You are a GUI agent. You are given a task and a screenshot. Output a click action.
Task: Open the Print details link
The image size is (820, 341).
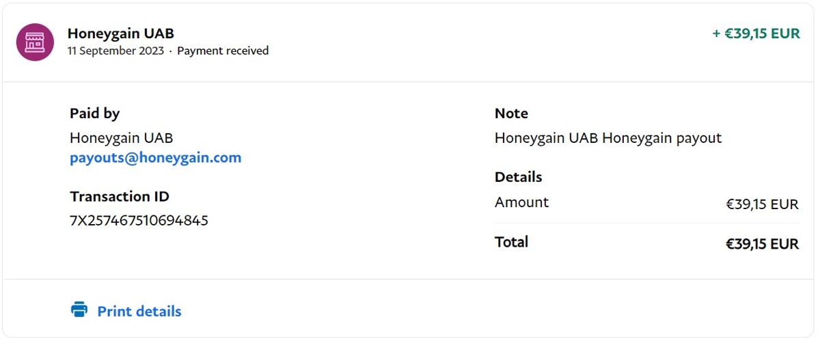139,312
